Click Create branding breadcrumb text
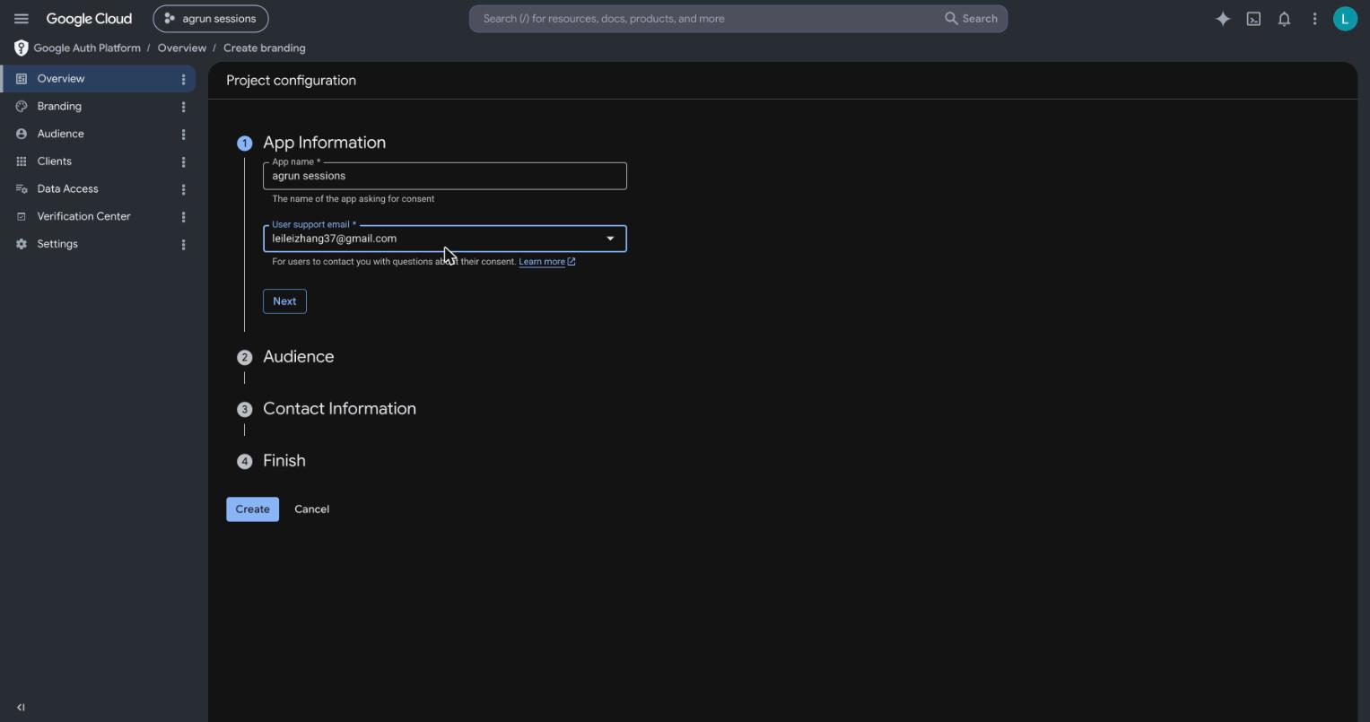The height and width of the screenshot is (722, 1370). pos(265,48)
